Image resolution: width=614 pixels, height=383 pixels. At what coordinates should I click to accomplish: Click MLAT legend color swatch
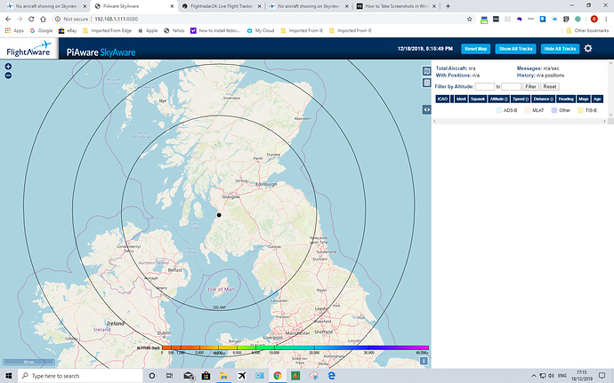point(528,110)
